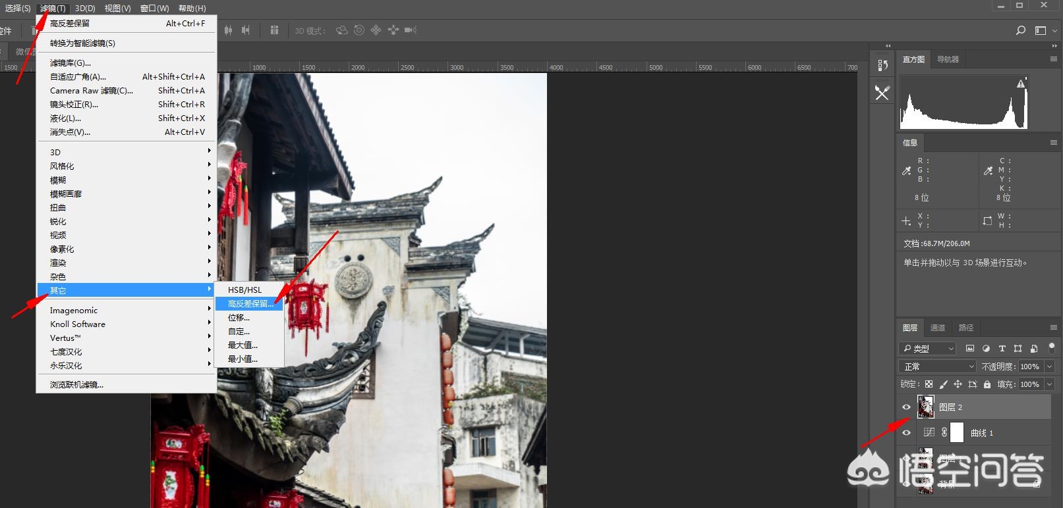
Task: Choose 高反差保留... in the 其它 submenu
Action: 250,303
